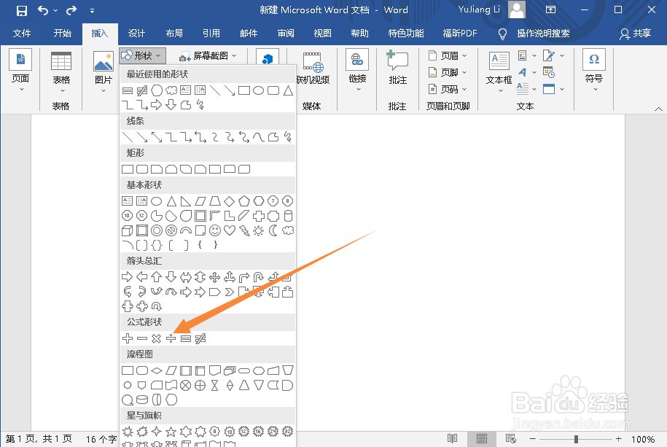Switch to read mode view
This screenshot has width=667, height=447.
(x=452, y=438)
